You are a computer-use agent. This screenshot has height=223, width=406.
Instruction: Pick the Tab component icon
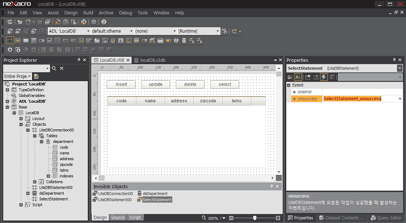97,41
